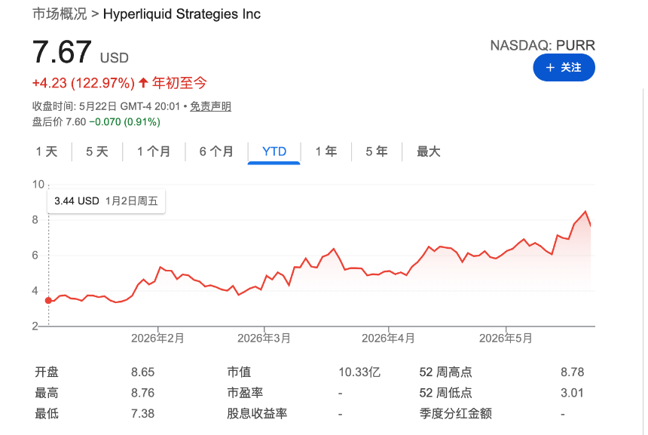Viewport: 648px width, 435px height.
Task: Go to 市场概况 breadcrumb link
Action: [x=60, y=14]
